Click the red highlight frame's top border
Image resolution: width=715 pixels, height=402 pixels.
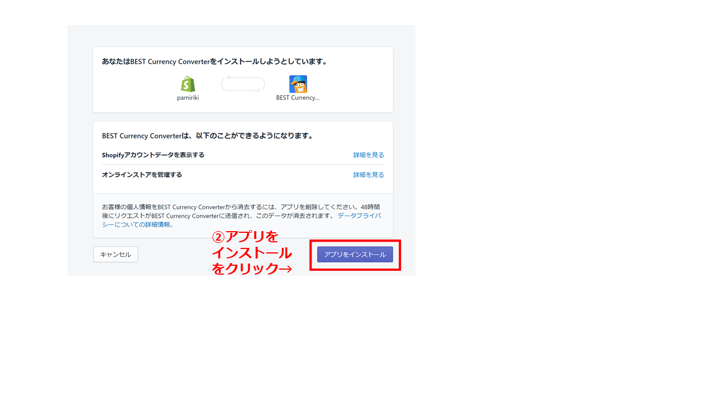pyautogui.click(x=355, y=241)
